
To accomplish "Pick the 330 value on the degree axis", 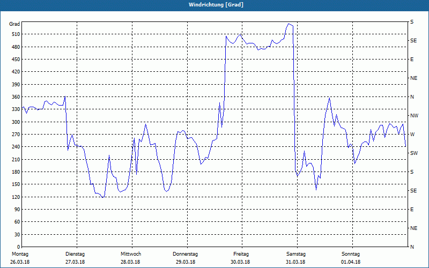I will [x=16, y=109].
